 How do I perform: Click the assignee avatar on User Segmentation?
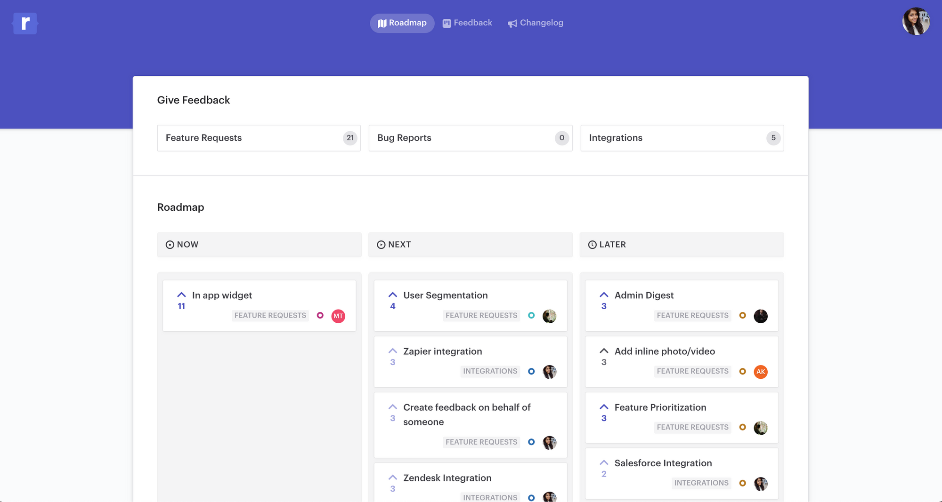pos(549,316)
